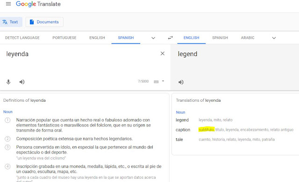Screen dimensions: 299x182
Task: Select English as target language
Action: (192, 38)
